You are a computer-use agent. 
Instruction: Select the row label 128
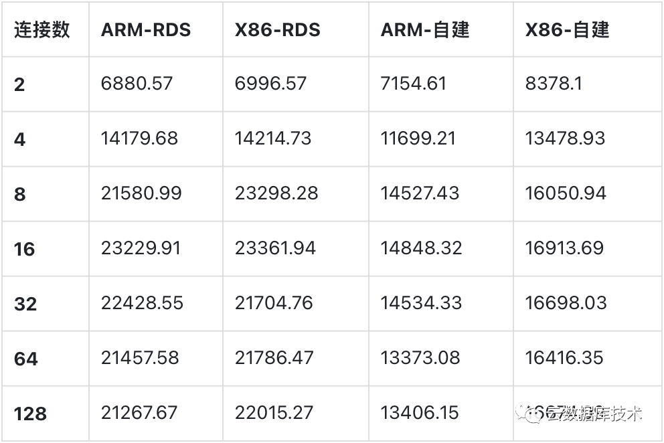tap(31, 414)
